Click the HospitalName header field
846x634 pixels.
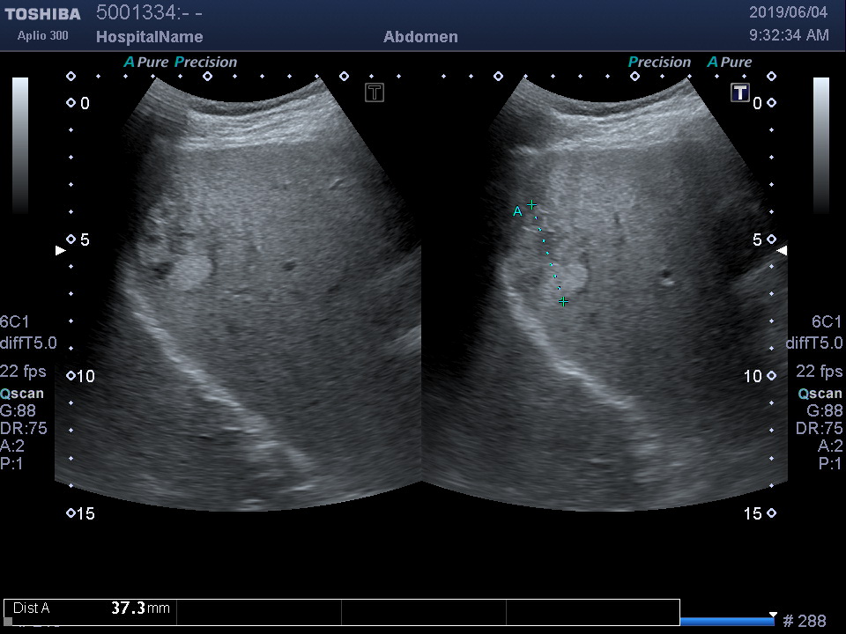click(x=149, y=37)
